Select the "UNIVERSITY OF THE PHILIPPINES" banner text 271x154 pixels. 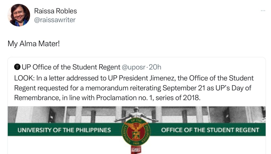(x=64, y=130)
